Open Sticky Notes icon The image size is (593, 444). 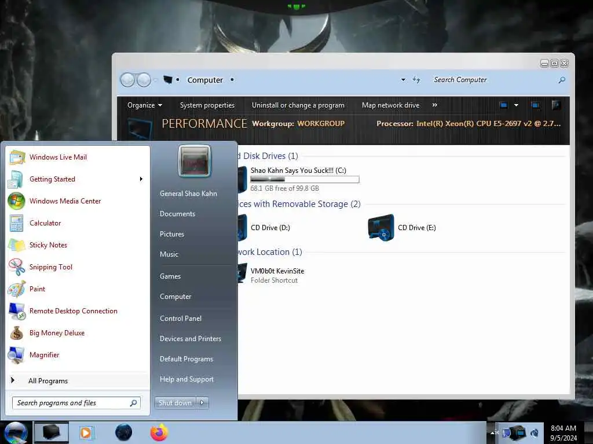tap(16, 245)
